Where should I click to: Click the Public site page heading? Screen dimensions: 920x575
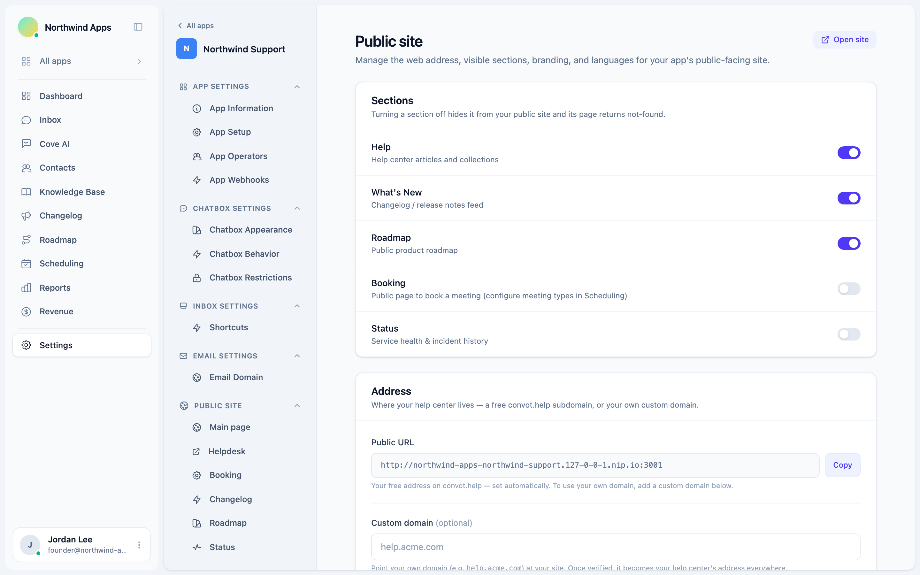pyautogui.click(x=388, y=41)
